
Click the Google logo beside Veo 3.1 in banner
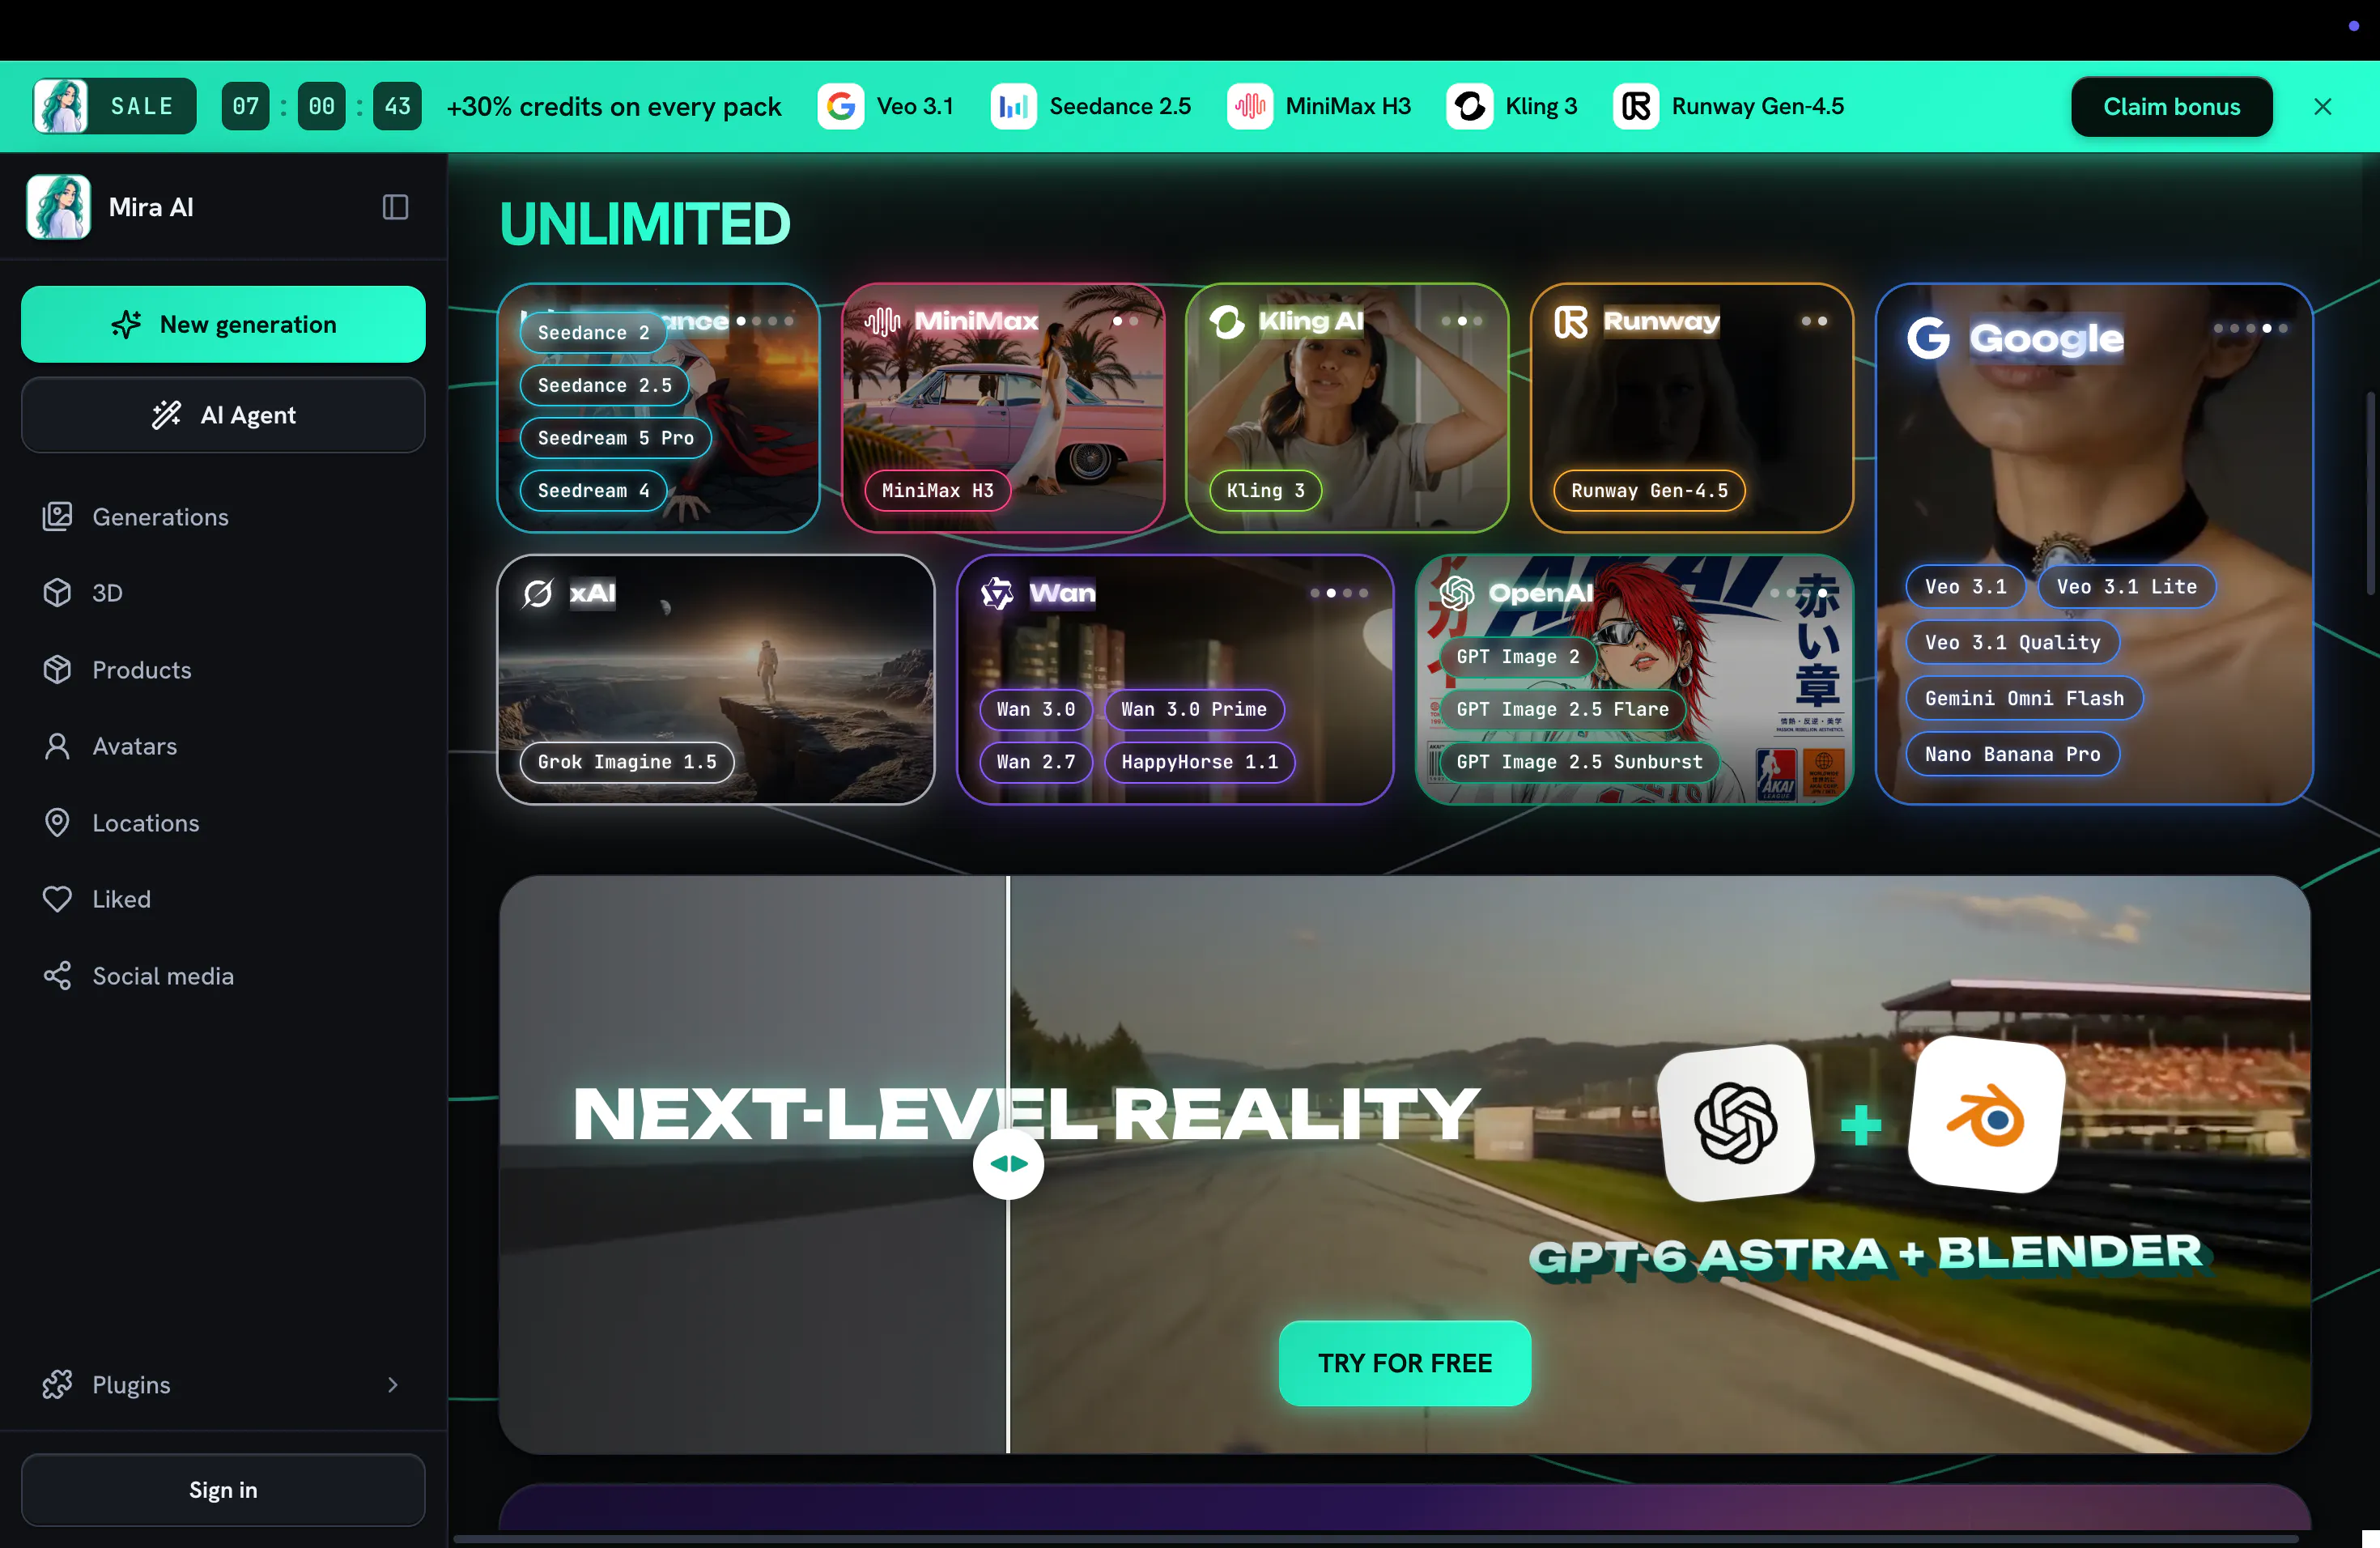[x=841, y=106]
